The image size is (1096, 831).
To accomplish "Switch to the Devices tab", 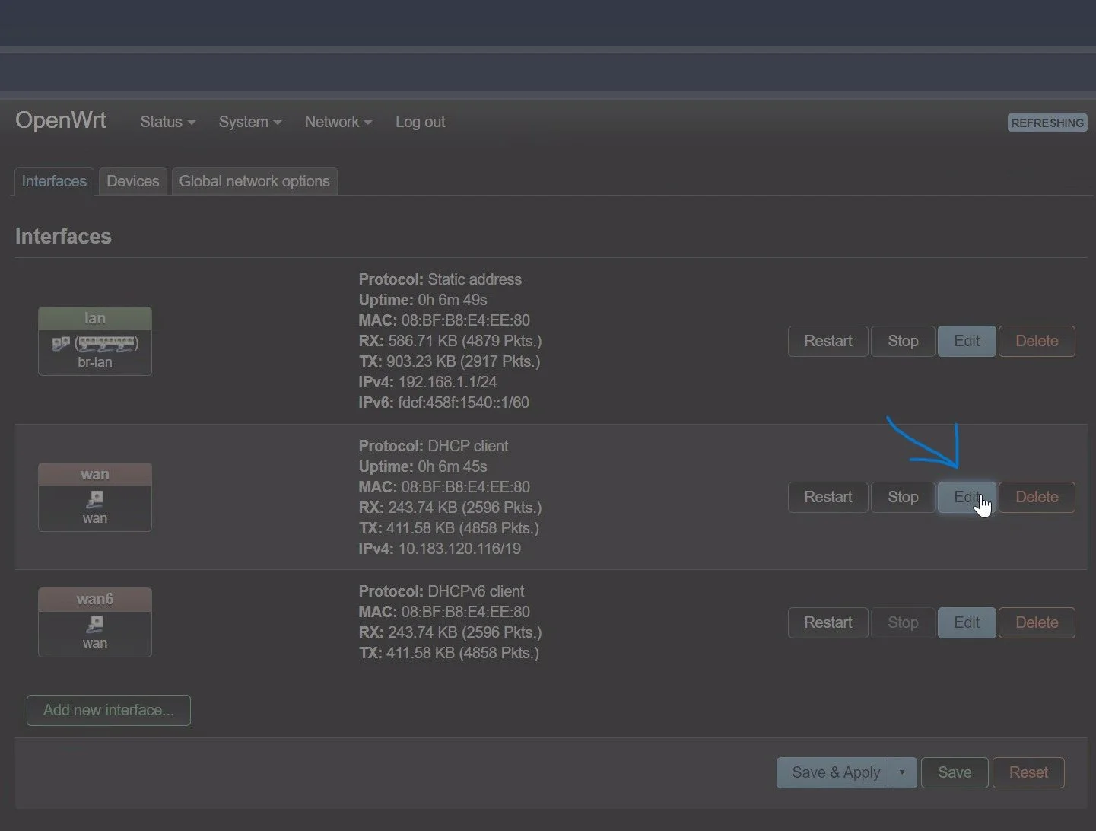I will click(133, 181).
